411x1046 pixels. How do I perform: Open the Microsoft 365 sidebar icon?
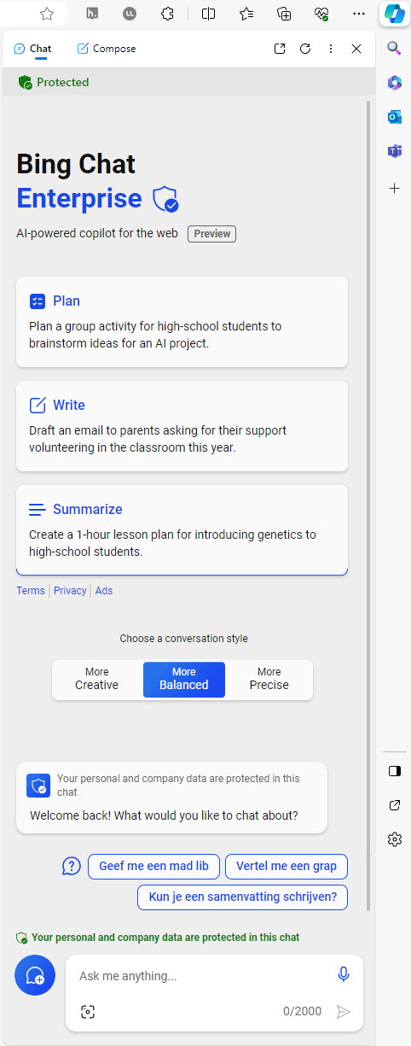394,83
